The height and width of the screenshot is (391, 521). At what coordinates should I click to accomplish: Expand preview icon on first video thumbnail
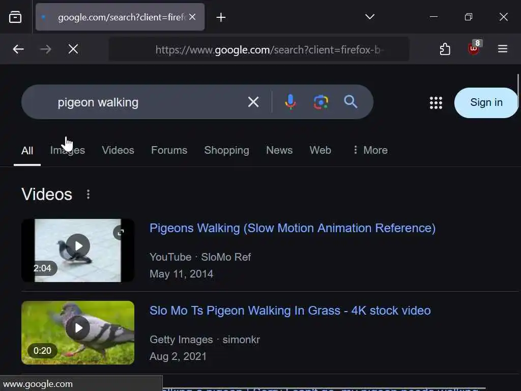pos(121,232)
